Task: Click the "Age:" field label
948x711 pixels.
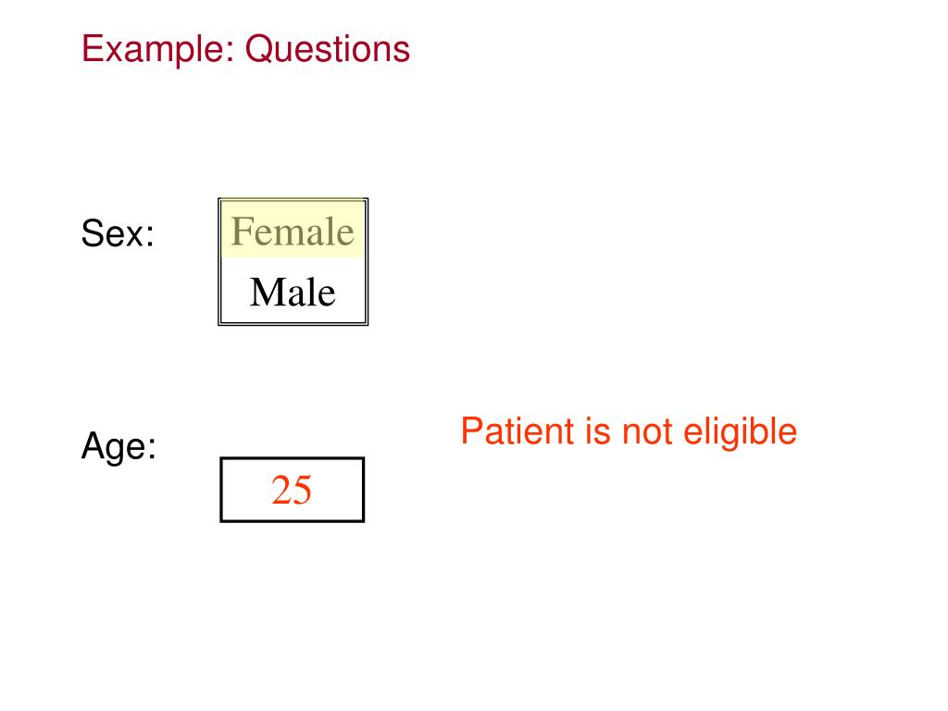Action: [118, 447]
